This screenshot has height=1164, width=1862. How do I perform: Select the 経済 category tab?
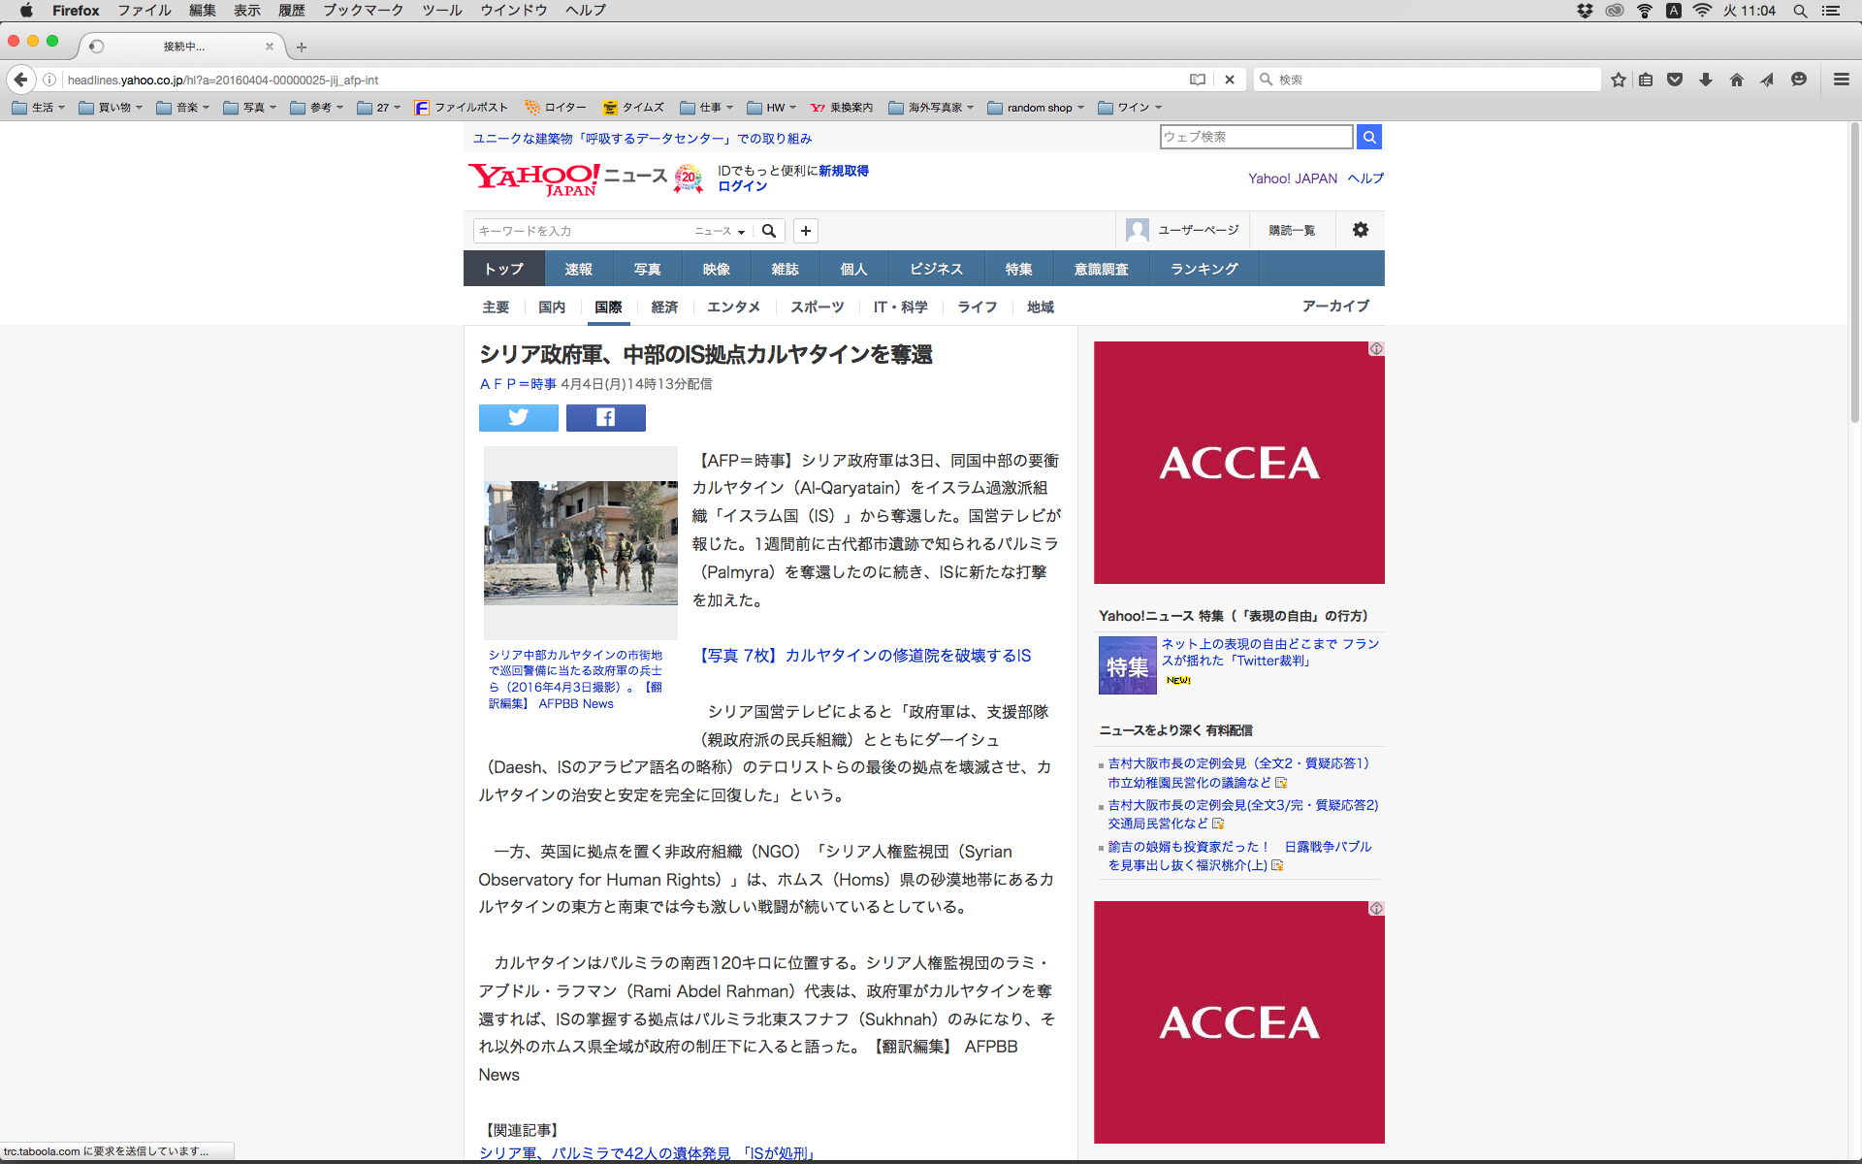[x=664, y=307]
